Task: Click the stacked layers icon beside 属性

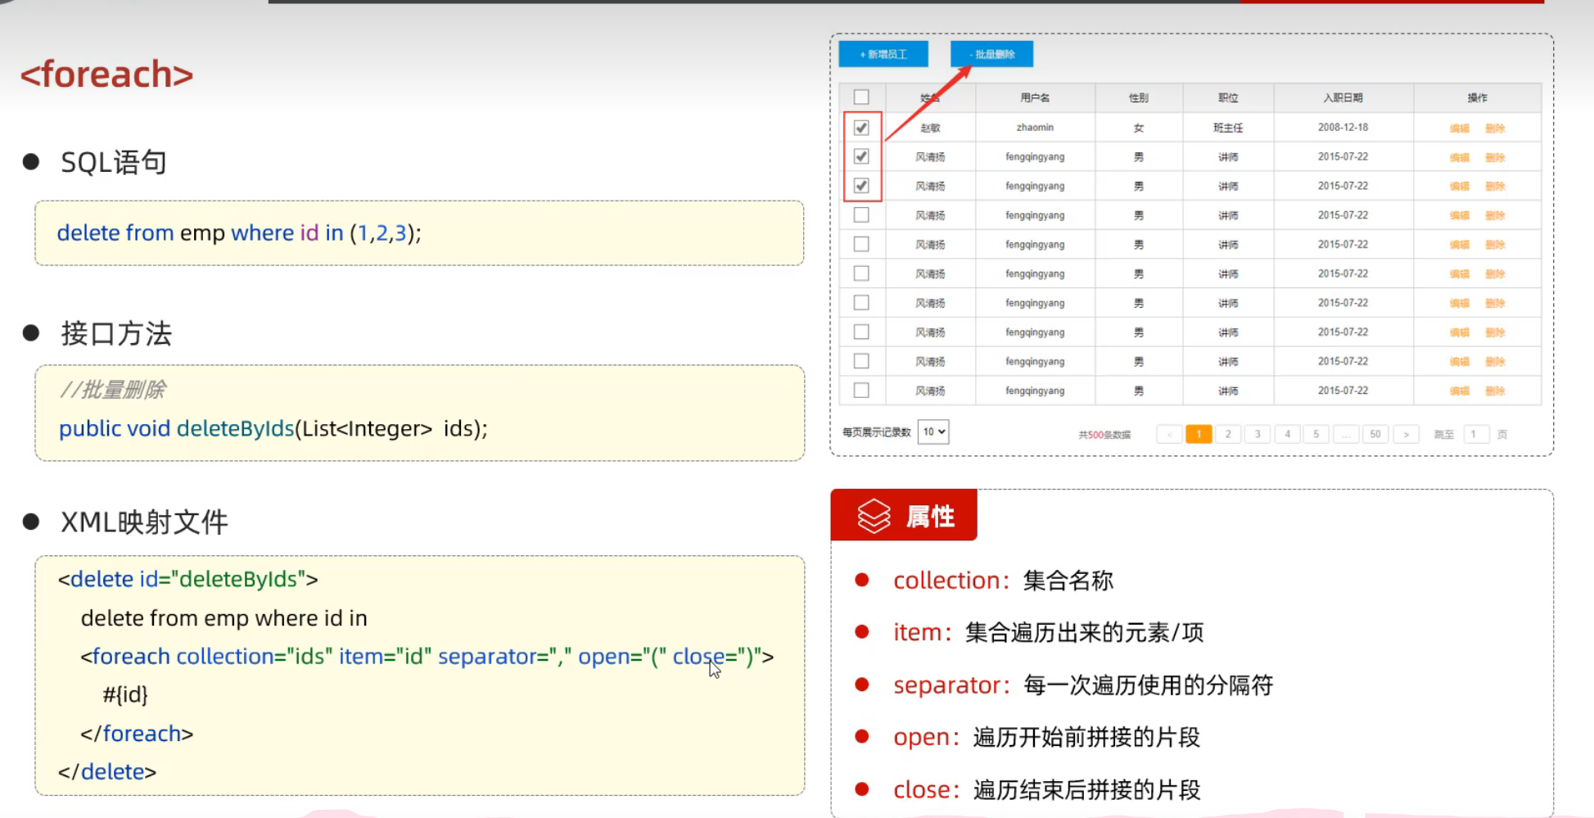Action: tap(873, 516)
